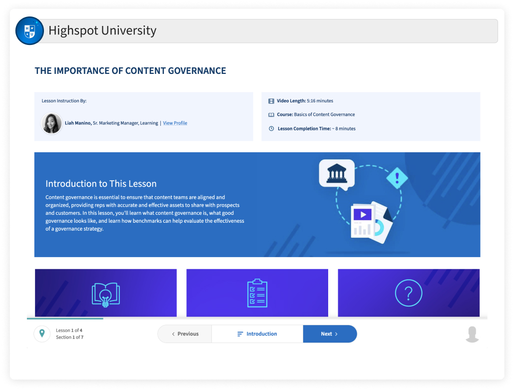Click the lesson progress bar
Image resolution: width=515 pixels, height=391 pixels.
click(x=65, y=319)
